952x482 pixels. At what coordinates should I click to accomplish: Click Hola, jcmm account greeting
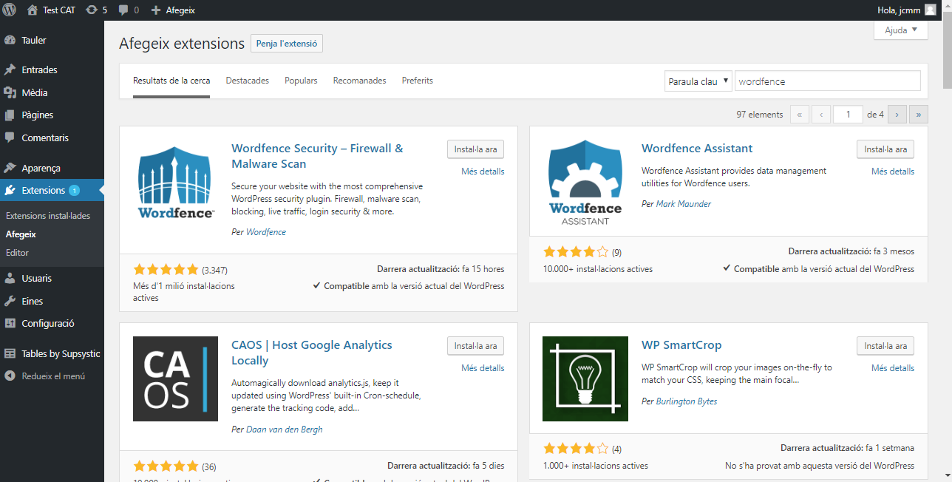[897, 10]
